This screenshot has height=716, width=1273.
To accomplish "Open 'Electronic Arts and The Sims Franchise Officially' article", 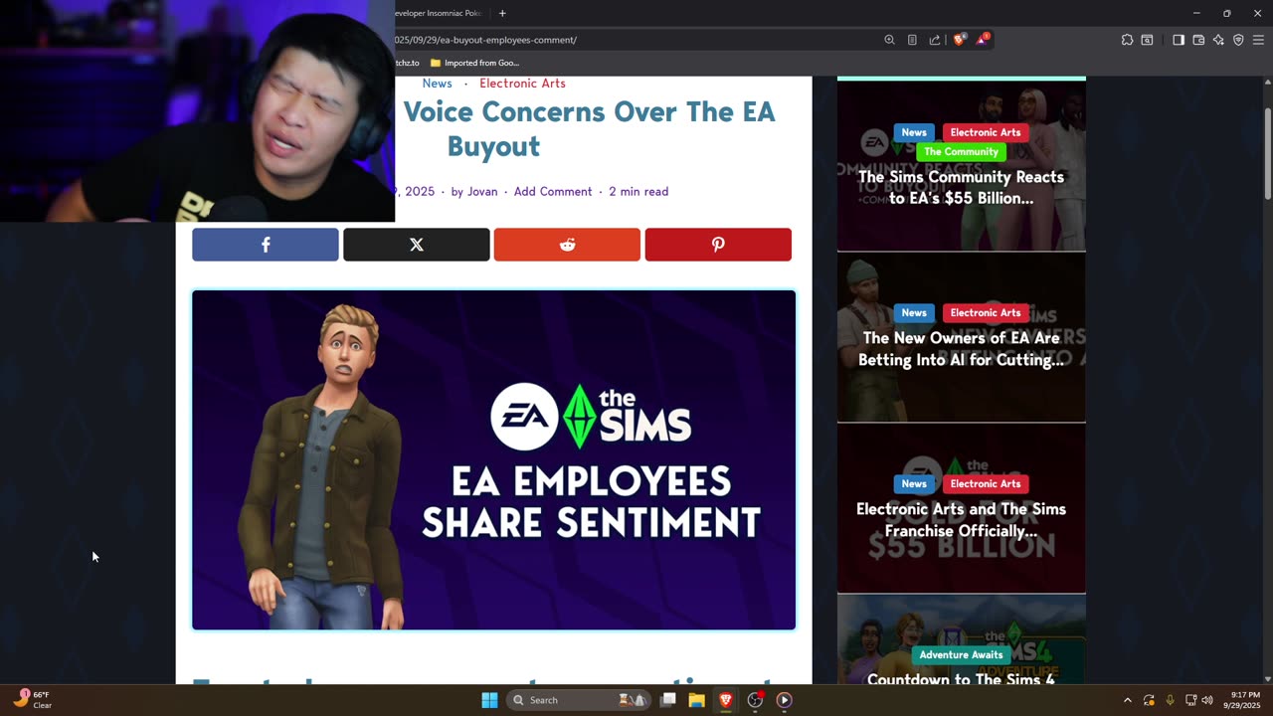I will (x=961, y=519).
